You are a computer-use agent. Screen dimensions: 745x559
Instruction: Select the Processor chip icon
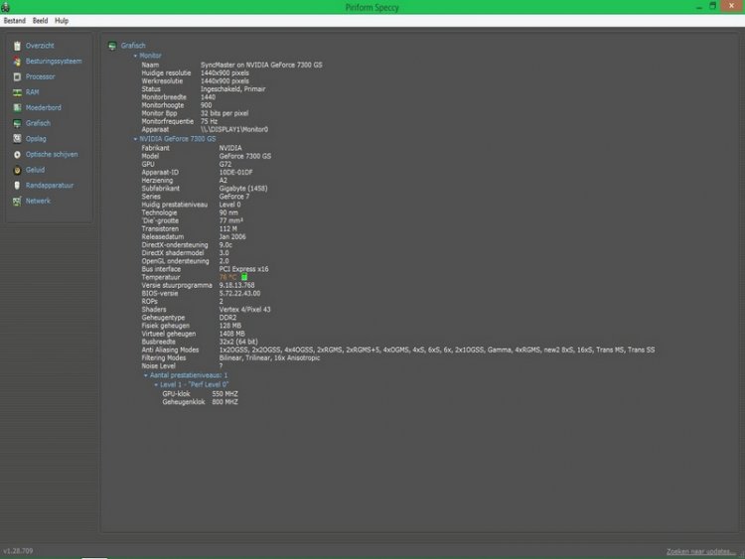17,76
